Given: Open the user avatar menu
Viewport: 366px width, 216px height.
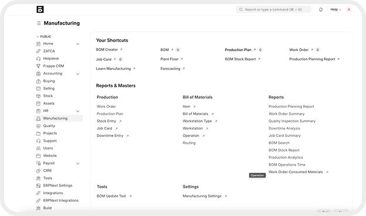Looking at the screenshot, I should (349, 9).
